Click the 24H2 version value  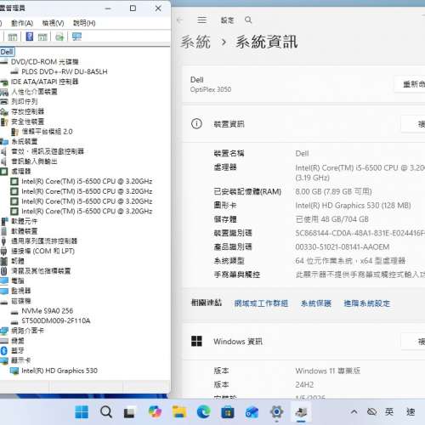click(304, 384)
